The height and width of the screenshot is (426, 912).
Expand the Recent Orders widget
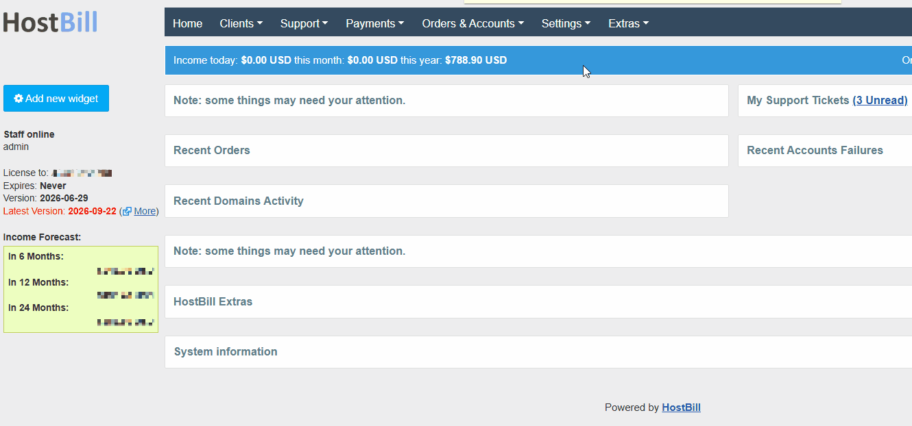(x=446, y=151)
